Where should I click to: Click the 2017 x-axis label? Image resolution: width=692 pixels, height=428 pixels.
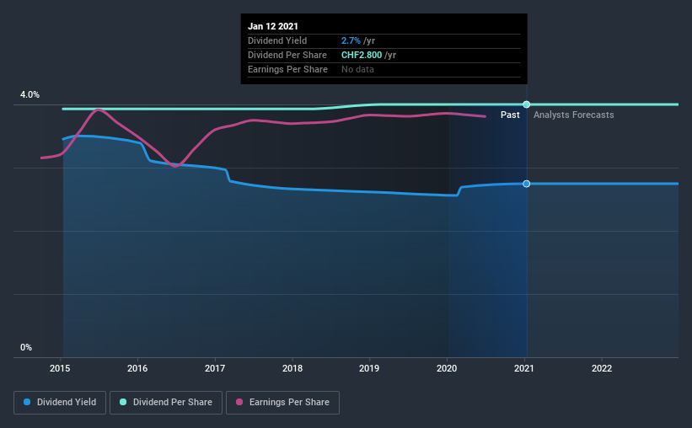pos(215,368)
